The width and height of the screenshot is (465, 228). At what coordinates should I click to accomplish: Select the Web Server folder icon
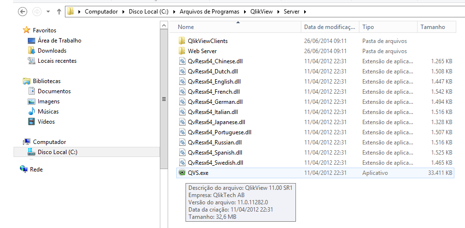[182, 51]
